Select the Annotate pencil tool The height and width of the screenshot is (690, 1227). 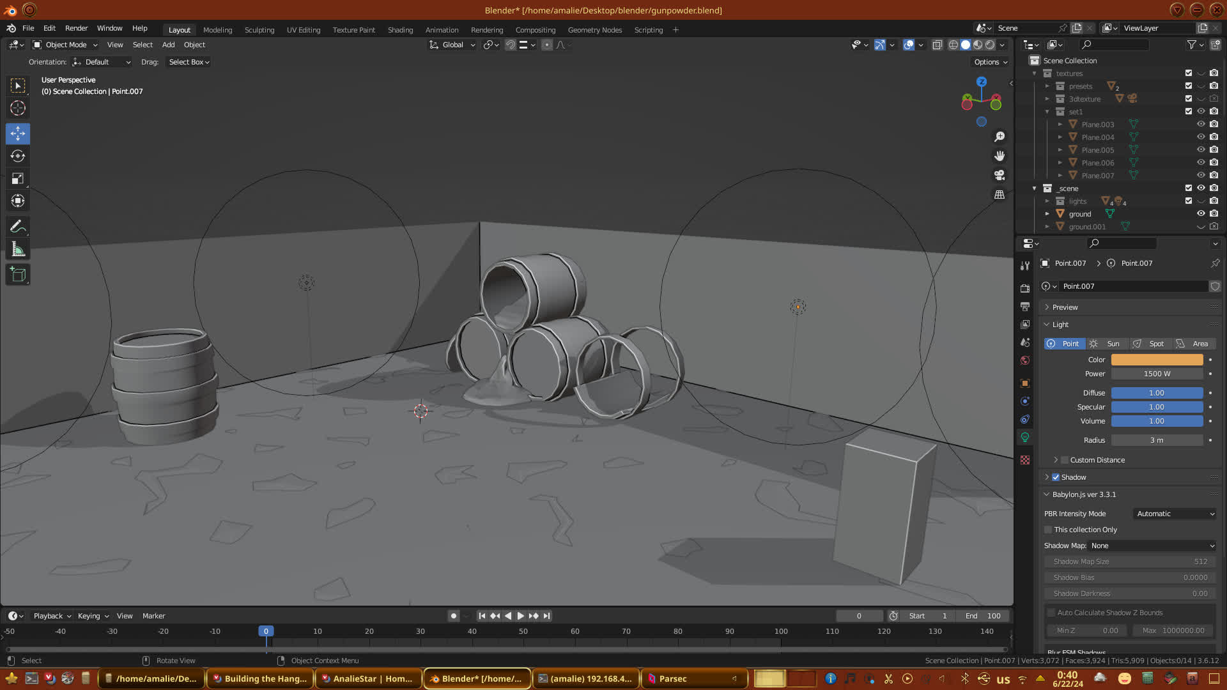coord(18,226)
